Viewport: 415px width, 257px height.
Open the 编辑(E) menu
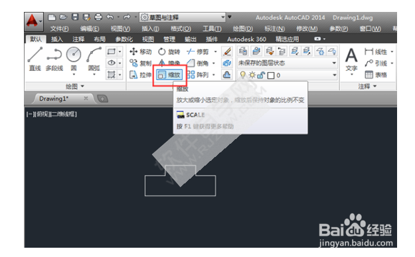90,28
